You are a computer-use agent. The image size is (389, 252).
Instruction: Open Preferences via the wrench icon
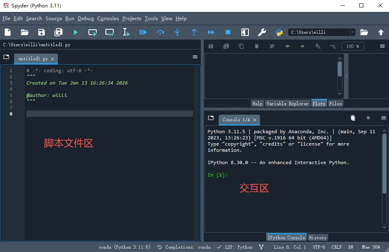(262, 32)
